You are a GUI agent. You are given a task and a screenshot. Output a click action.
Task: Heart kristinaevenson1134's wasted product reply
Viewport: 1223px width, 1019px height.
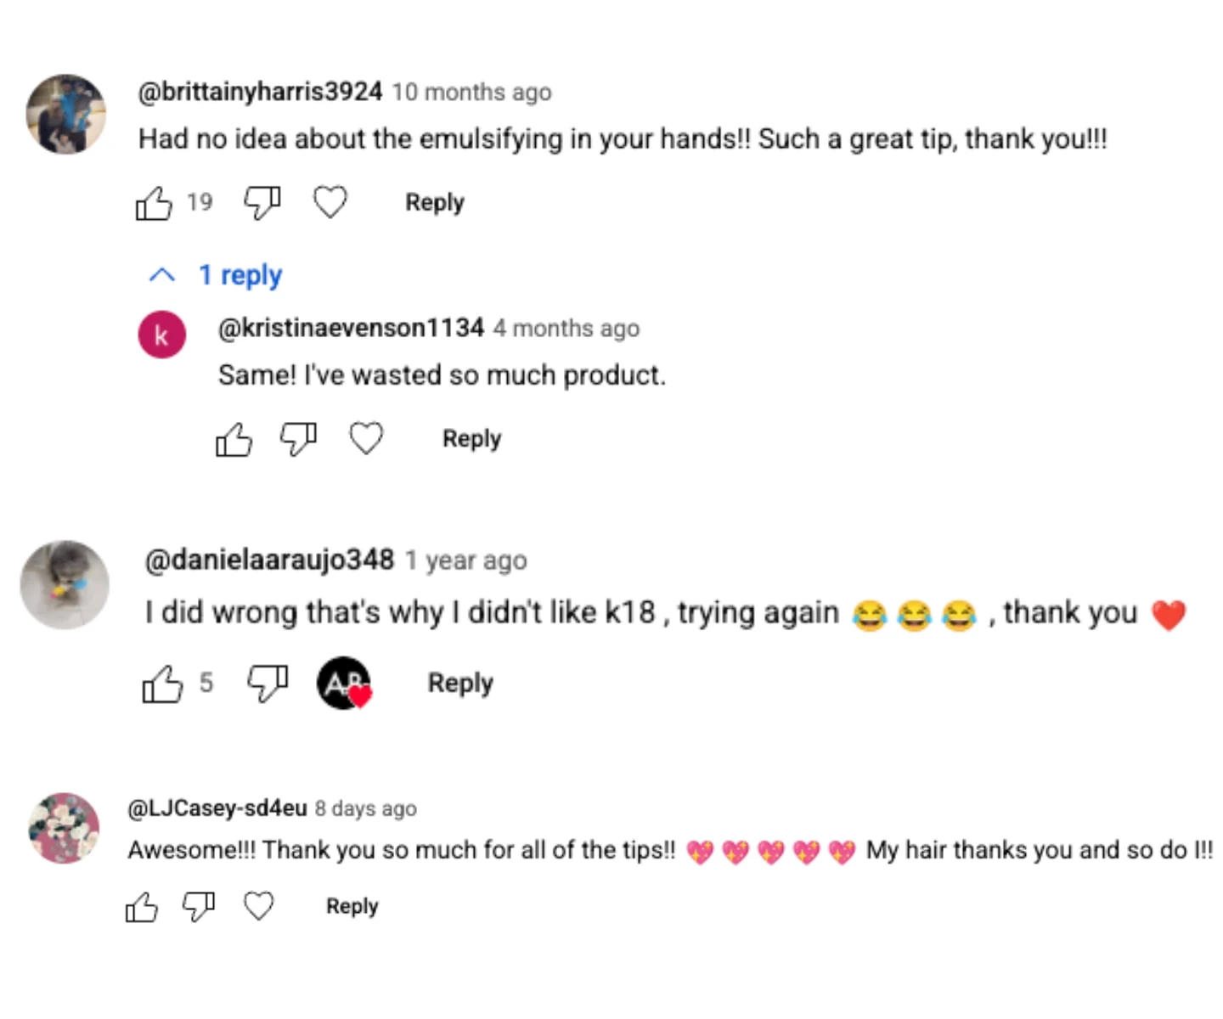(x=367, y=438)
